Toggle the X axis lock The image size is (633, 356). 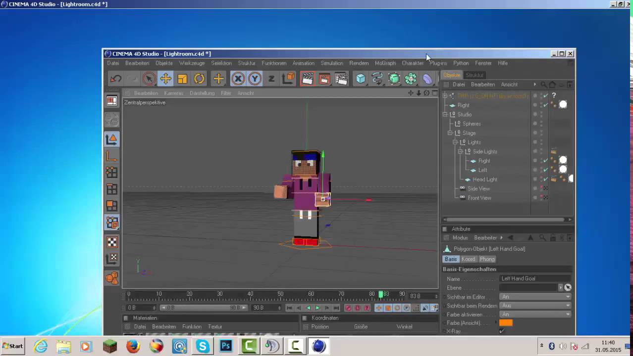point(238,79)
